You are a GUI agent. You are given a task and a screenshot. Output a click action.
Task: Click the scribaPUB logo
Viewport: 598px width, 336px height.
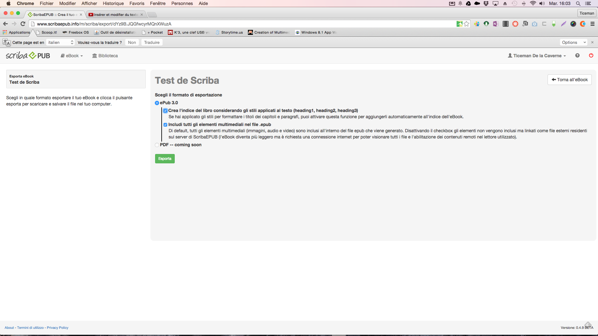28,56
